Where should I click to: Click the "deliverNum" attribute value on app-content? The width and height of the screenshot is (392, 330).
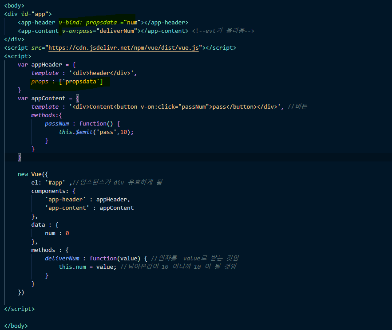[117, 31]
